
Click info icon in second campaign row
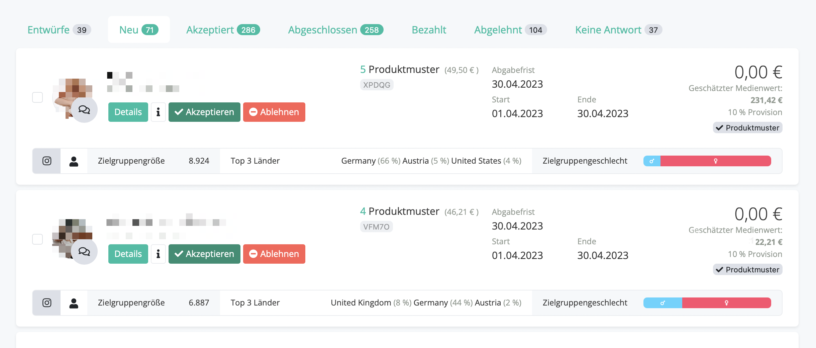tap(158, 254)
